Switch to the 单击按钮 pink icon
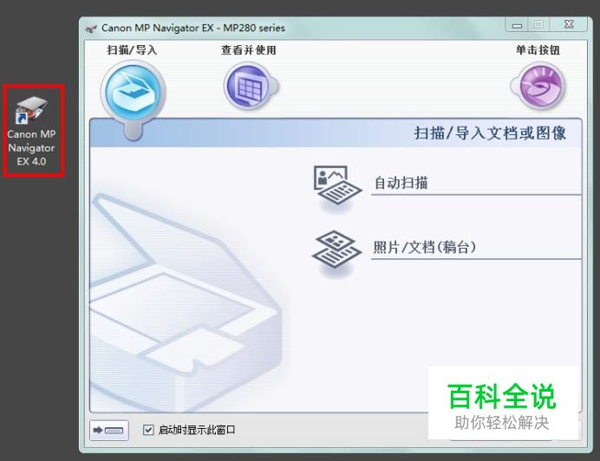 [539, 87]
